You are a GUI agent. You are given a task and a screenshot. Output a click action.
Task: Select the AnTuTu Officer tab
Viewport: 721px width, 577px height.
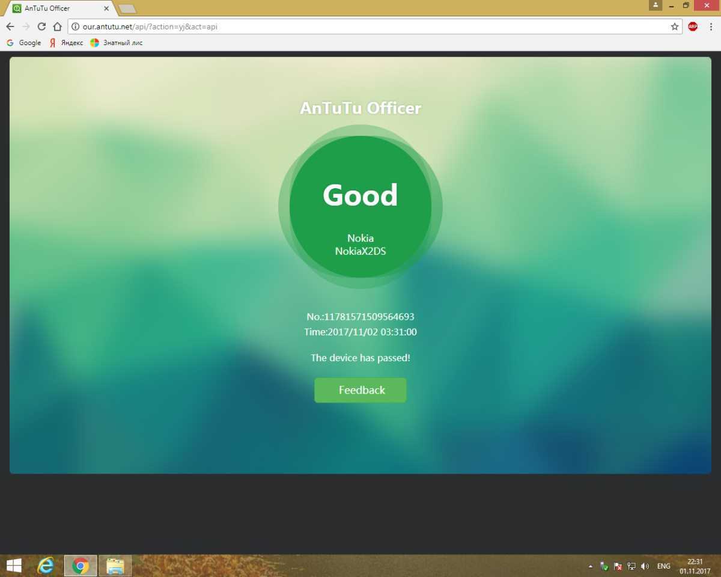(57, 8)
